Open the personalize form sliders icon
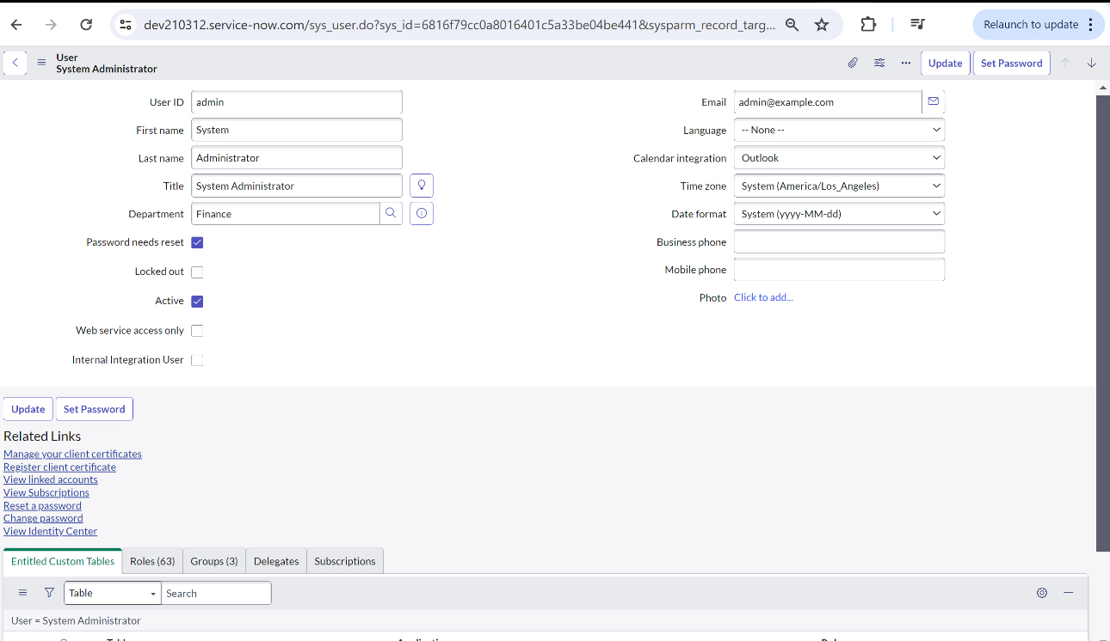 point(879,63)
